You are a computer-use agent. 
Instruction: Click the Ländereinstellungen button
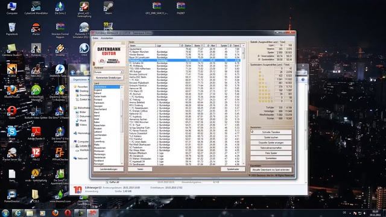(109, 169)
